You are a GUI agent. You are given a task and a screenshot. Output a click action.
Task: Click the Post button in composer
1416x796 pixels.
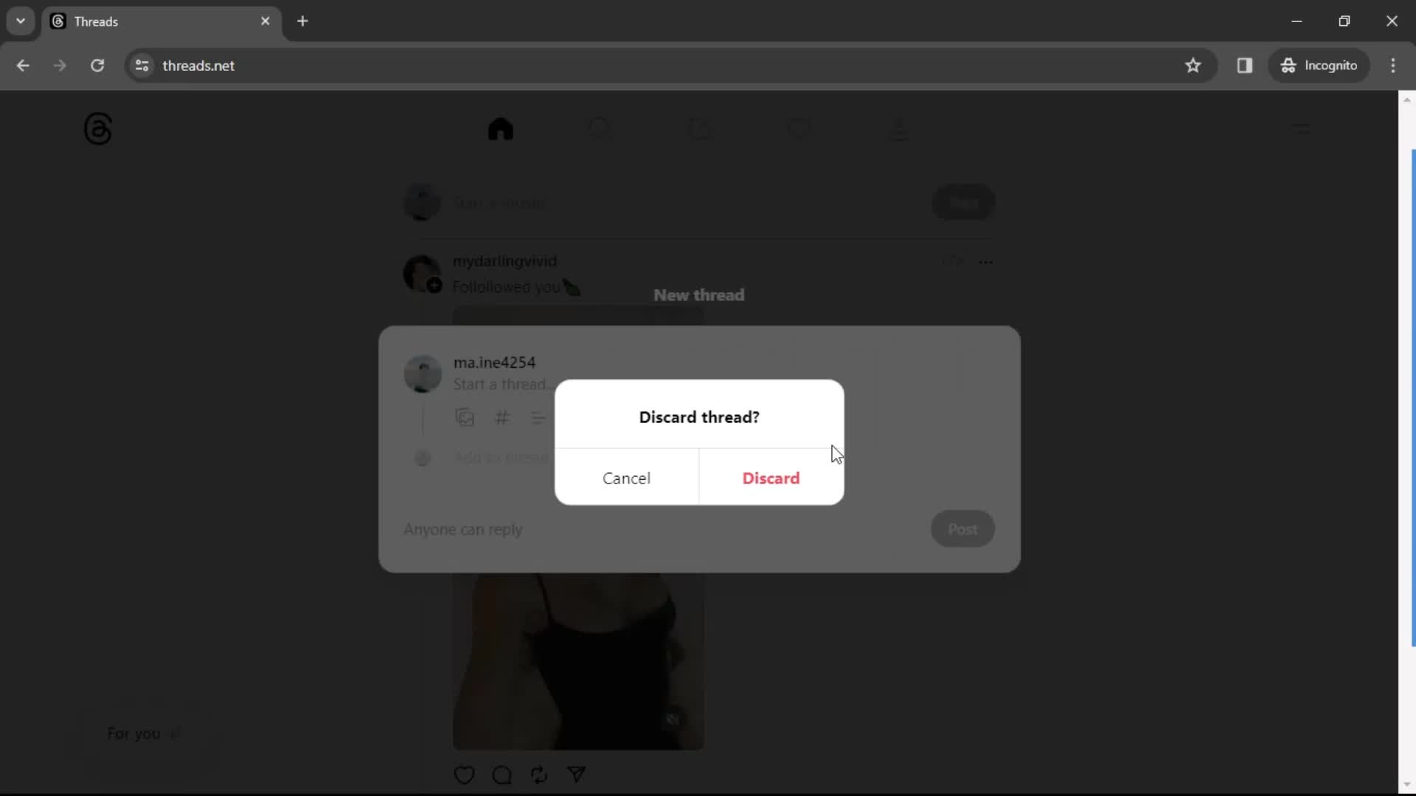point(962,528)
